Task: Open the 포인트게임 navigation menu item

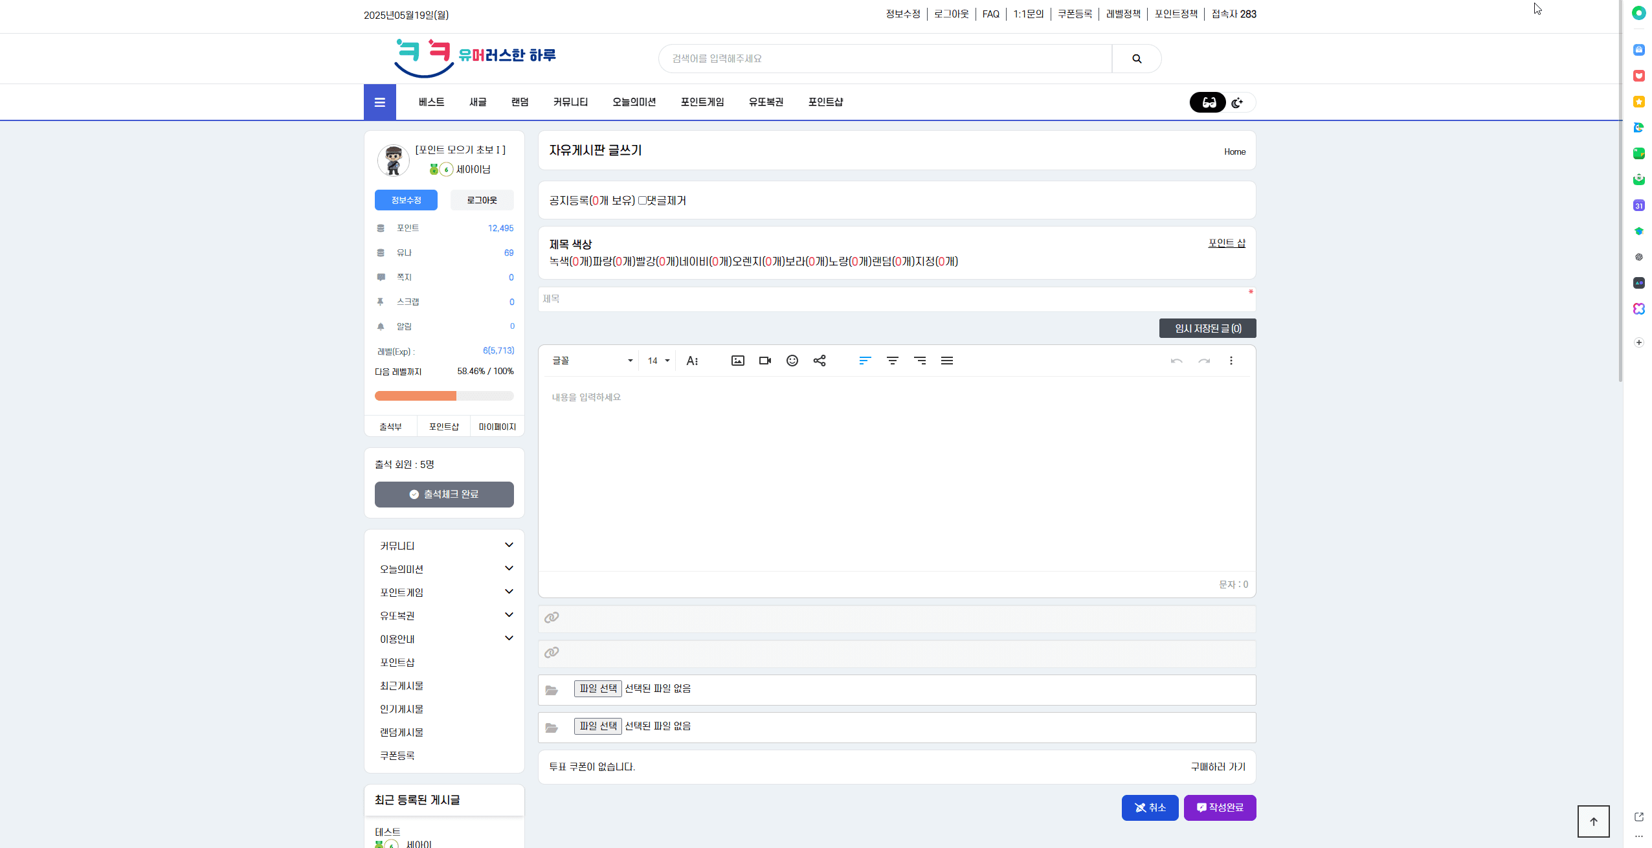Action: 702,102
